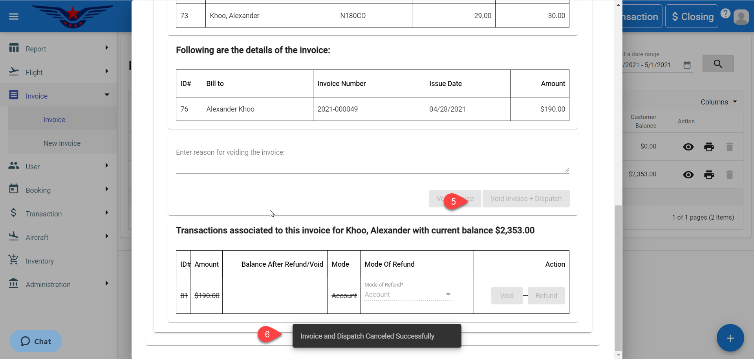Click the Void Invoice + Dispatch button
754x359 pixels.
(526, 199)
